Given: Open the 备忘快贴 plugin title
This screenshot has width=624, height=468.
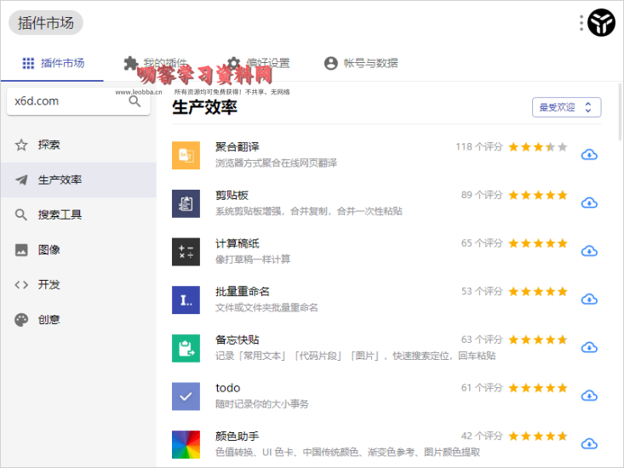Looking at the screenshot, I should (238, 340).
